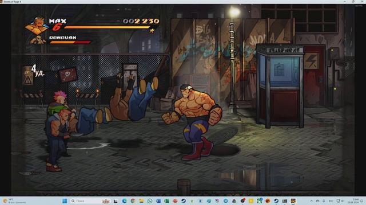This screenshot has height=205, width=366.
Task: Open WhatsApp from the taskbar
Action: click(150, 201)
